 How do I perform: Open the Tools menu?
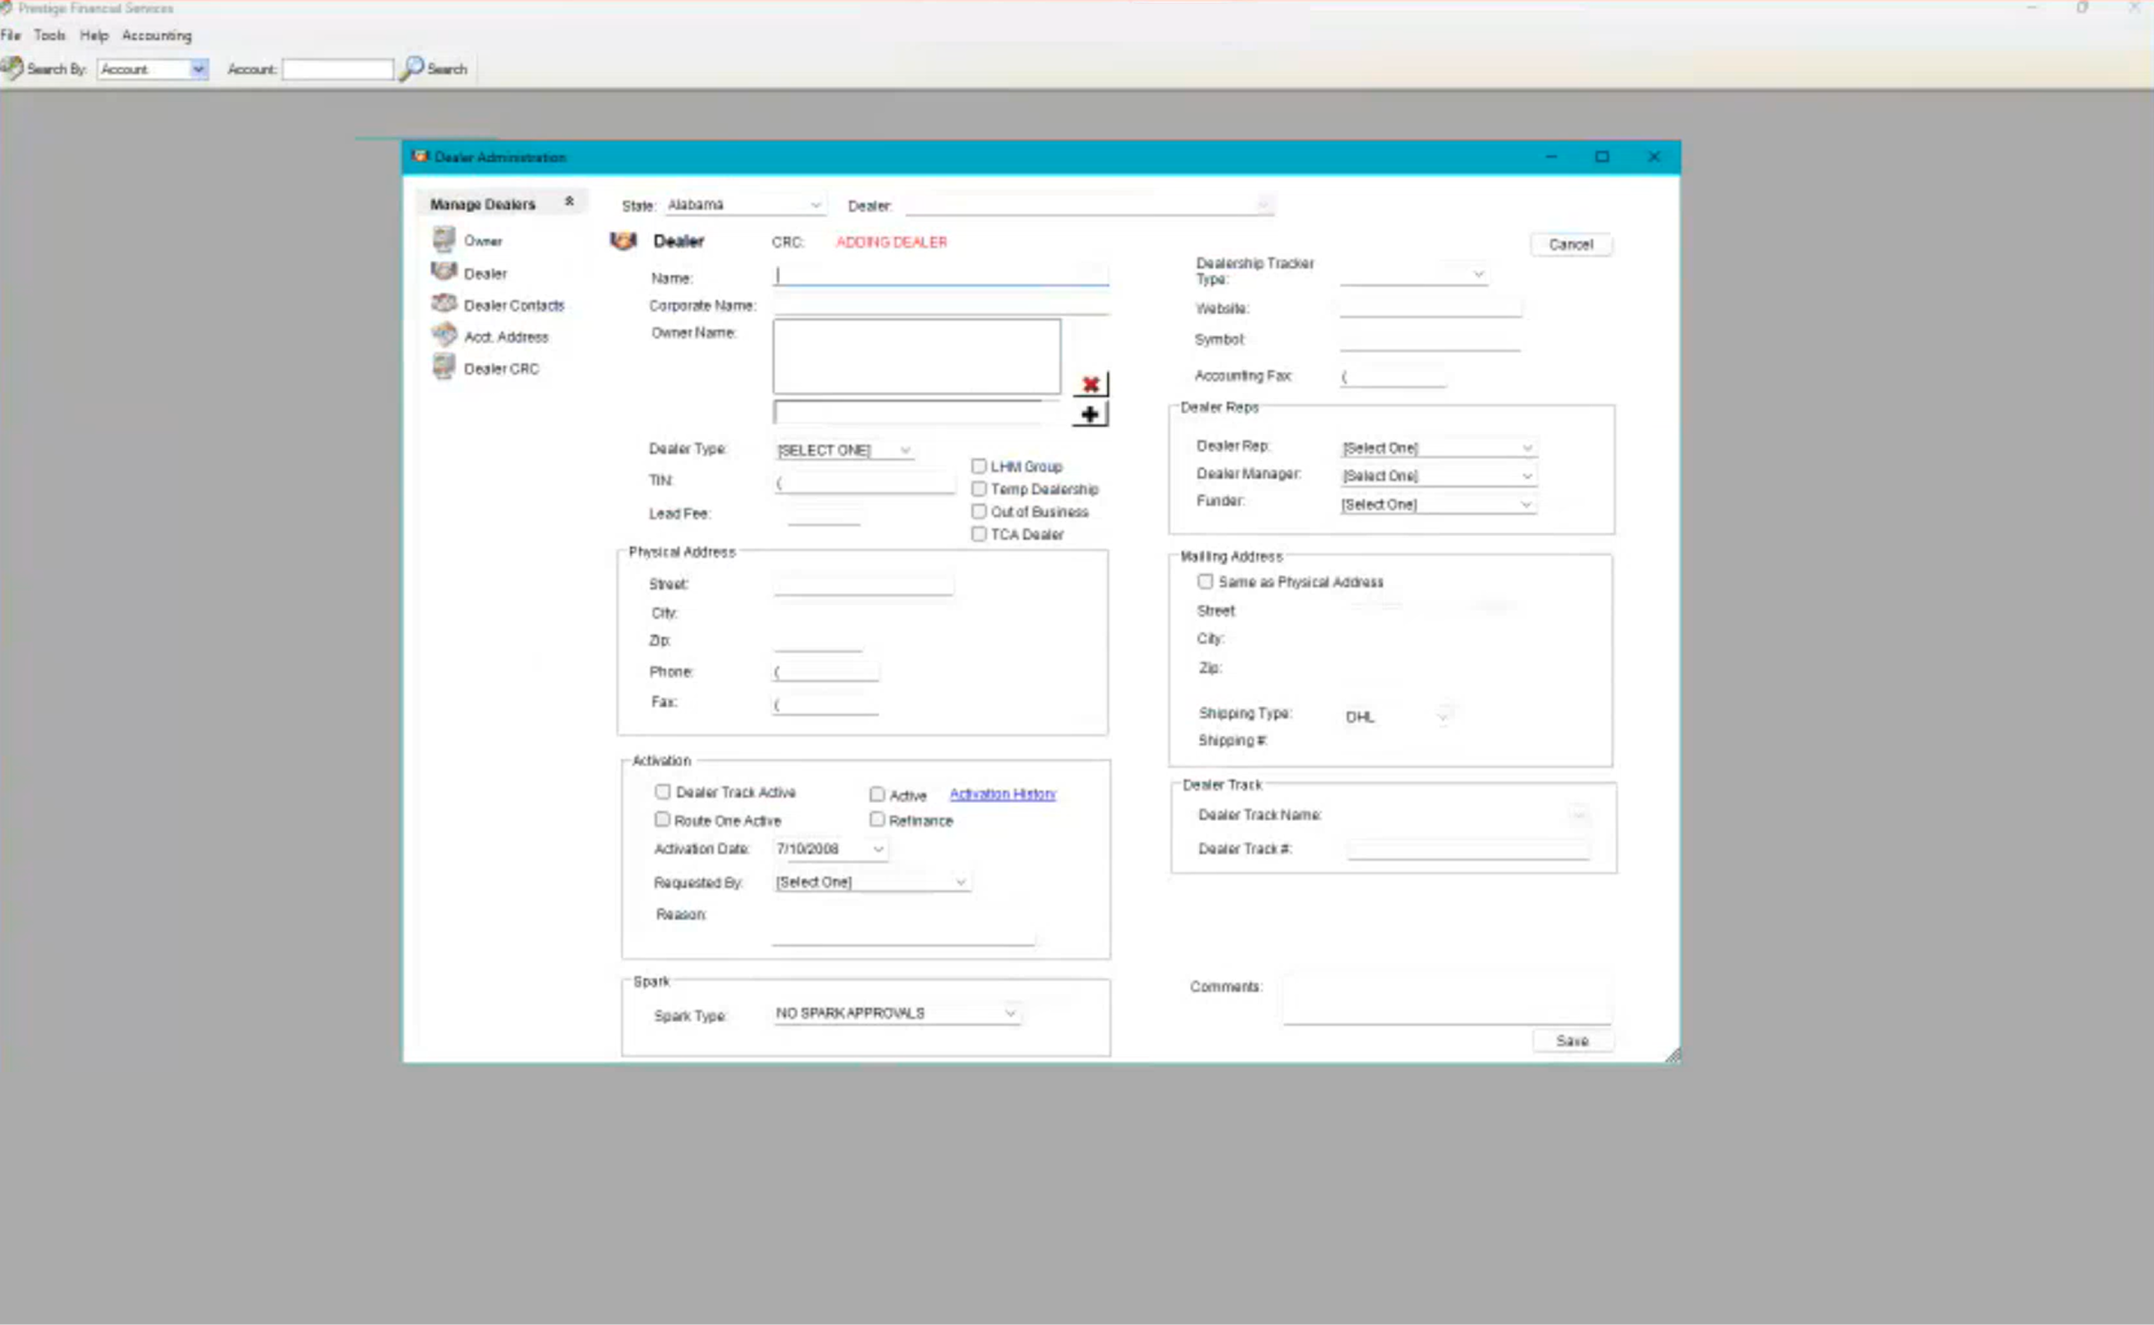[49, 35]
